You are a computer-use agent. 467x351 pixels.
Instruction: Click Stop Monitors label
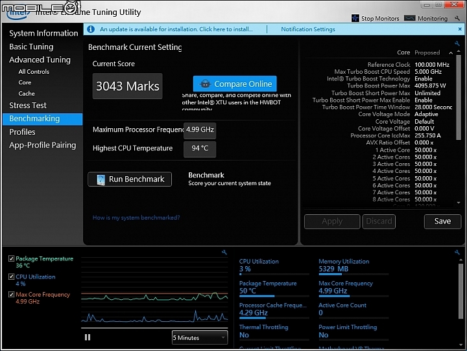click(380, 18)
